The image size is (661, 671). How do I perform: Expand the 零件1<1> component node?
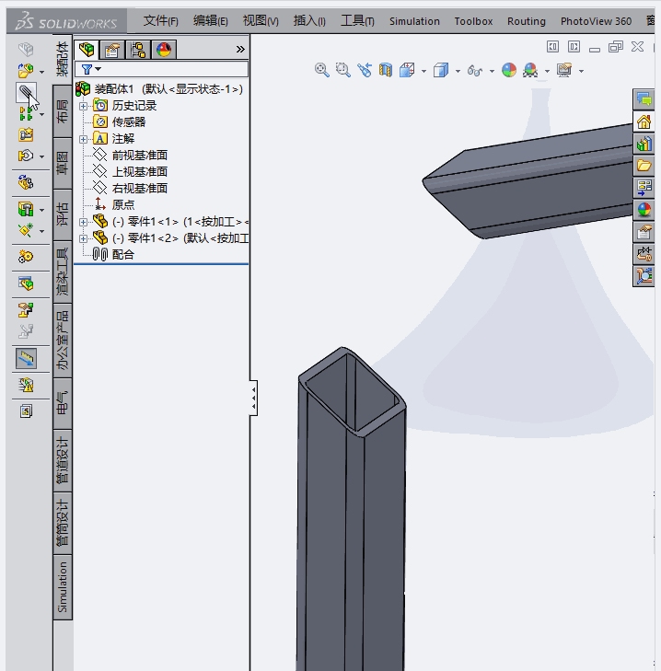pos(84,222)
